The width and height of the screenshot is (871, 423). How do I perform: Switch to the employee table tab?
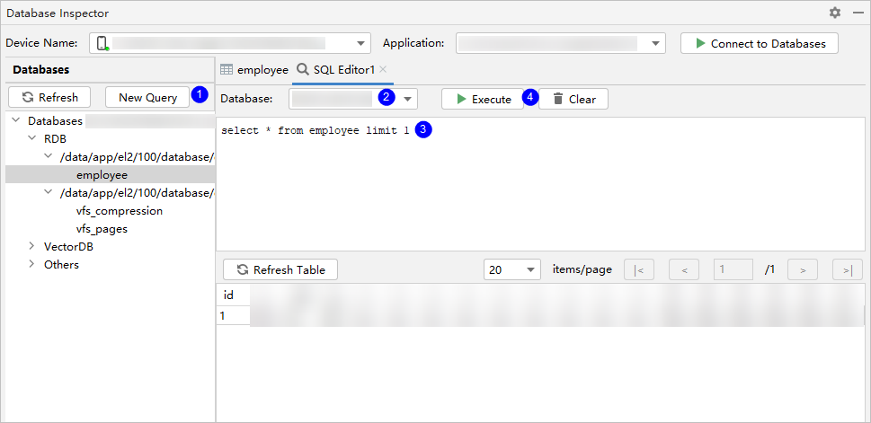pos(254,69)
